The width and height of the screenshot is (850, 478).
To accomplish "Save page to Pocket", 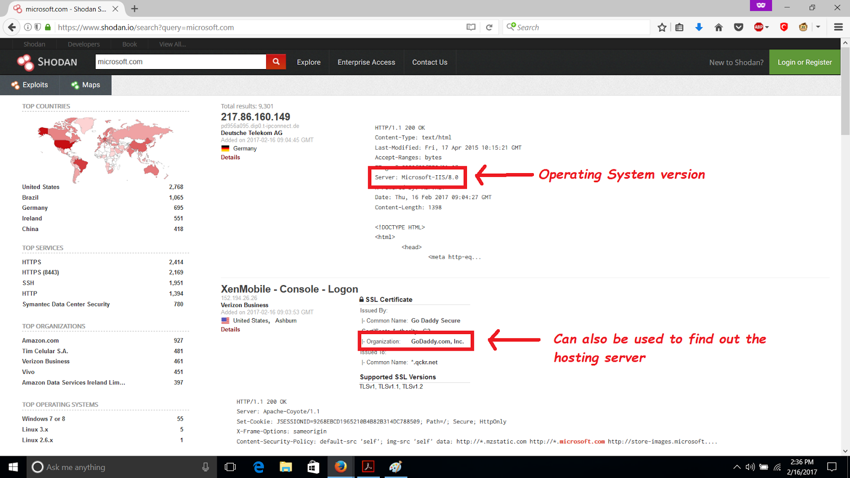I will click(738, 27).
